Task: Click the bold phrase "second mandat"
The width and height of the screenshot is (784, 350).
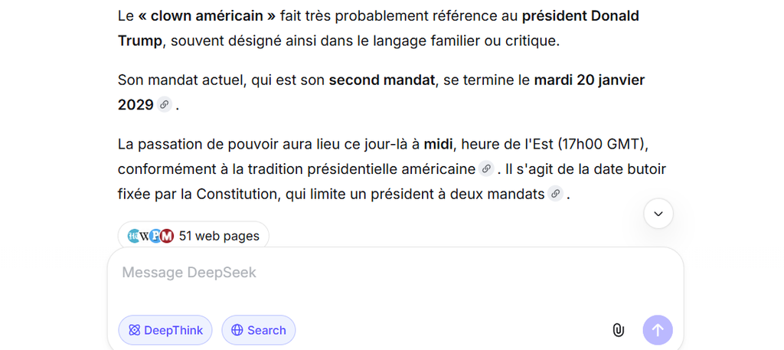Action: tap(382, 80)
